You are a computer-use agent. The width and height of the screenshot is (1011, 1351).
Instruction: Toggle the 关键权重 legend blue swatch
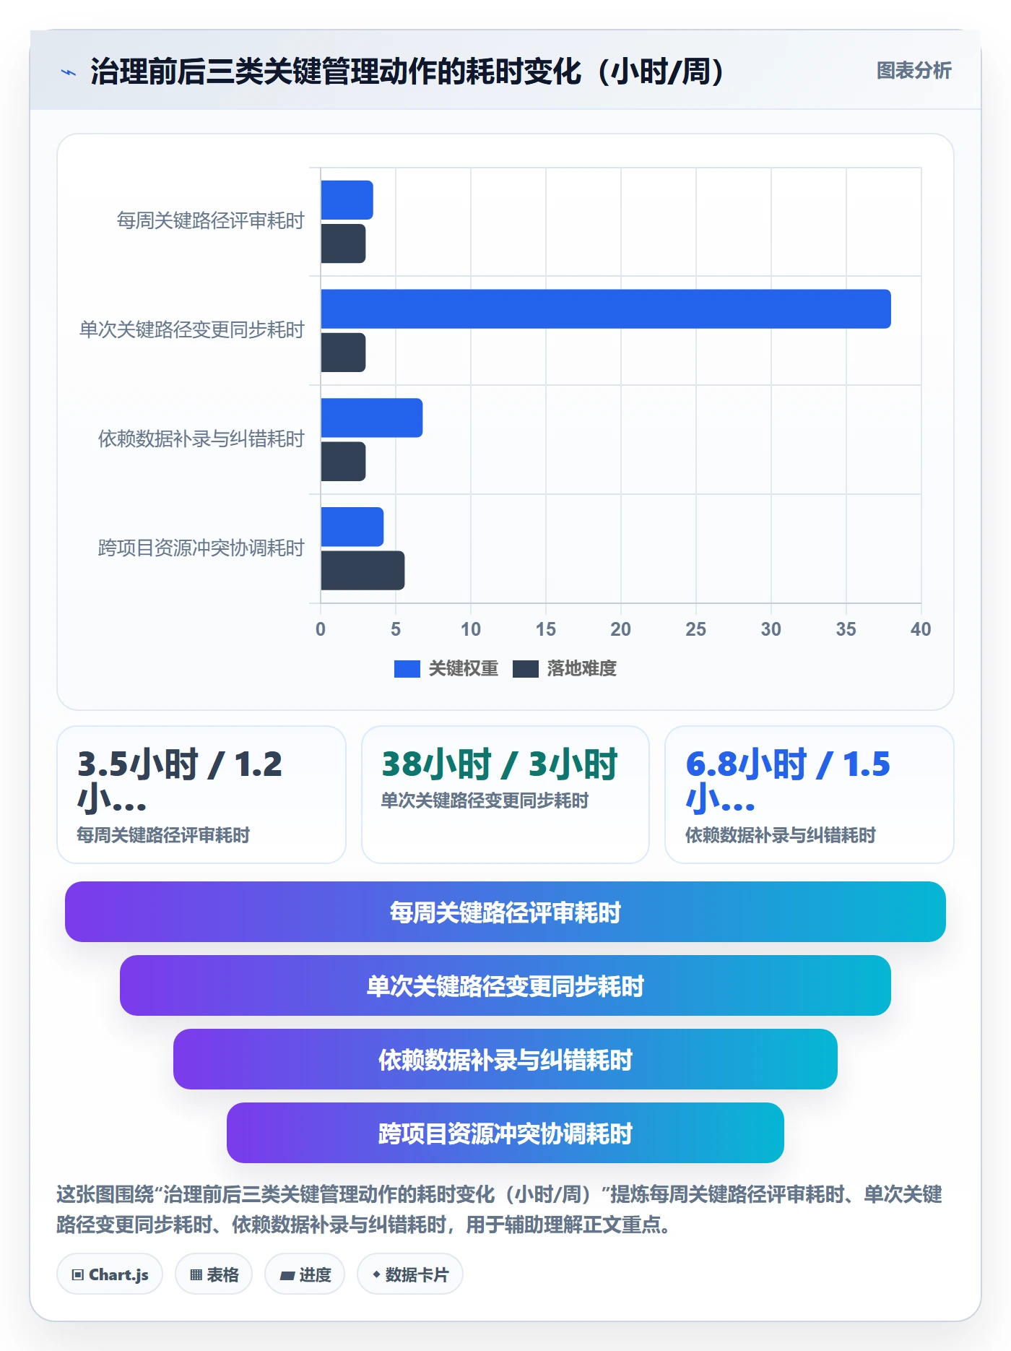[x=407, y=669]
